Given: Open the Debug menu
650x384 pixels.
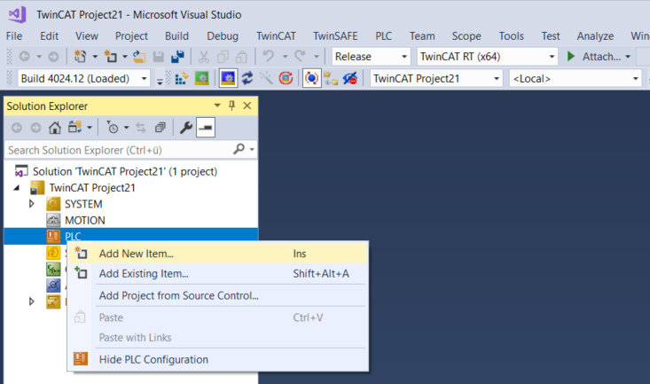Looking at the screenshot, I should [x=223, y=36].
